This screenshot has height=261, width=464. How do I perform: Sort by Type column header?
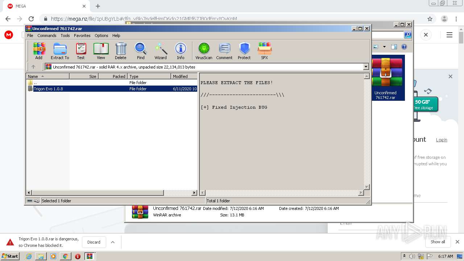149,76
